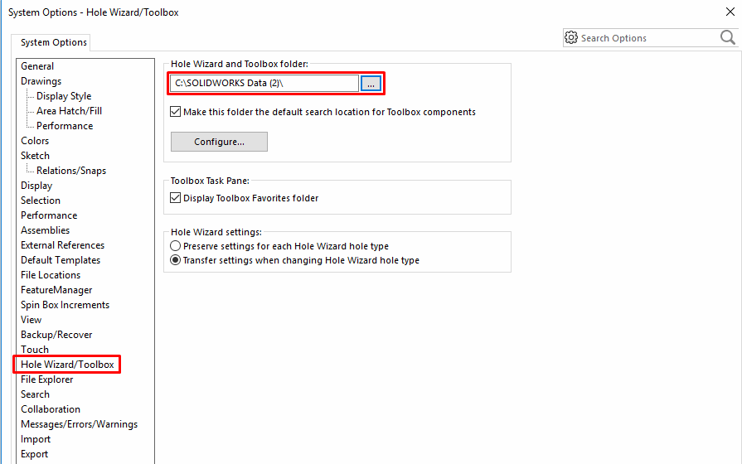Open the System Options tab

(x=51, y=42)
